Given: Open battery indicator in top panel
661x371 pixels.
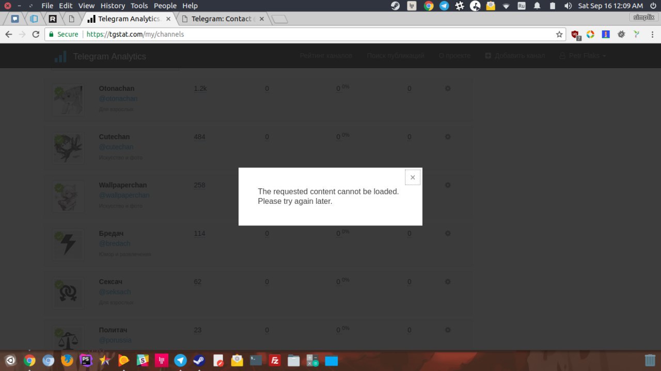Looking at the screenshot, I should click(x=553, y=6).
